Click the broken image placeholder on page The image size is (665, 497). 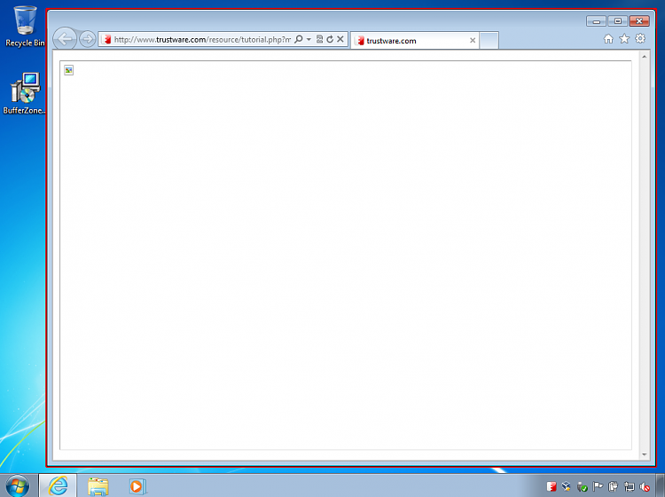pos(68,70)
